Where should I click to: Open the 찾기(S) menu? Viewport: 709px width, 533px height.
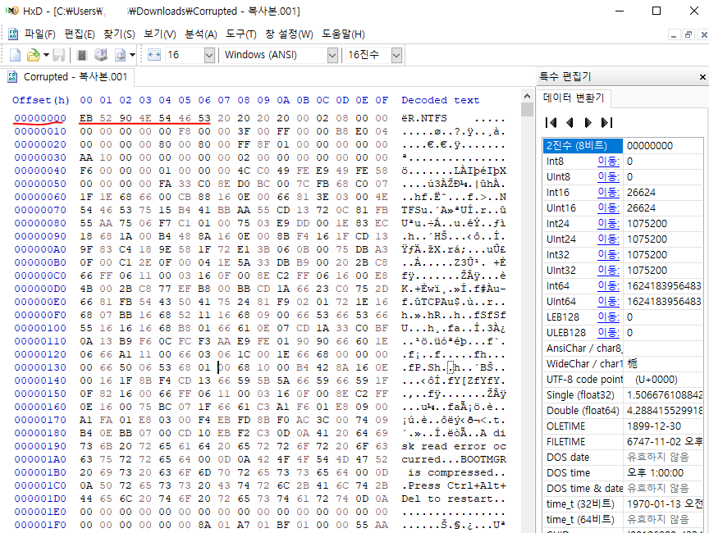pyautogui.click(x=119, y=34)
